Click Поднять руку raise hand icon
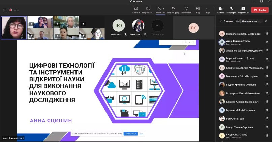The height and width of the screenshot is (143, 273). point(173,9)
